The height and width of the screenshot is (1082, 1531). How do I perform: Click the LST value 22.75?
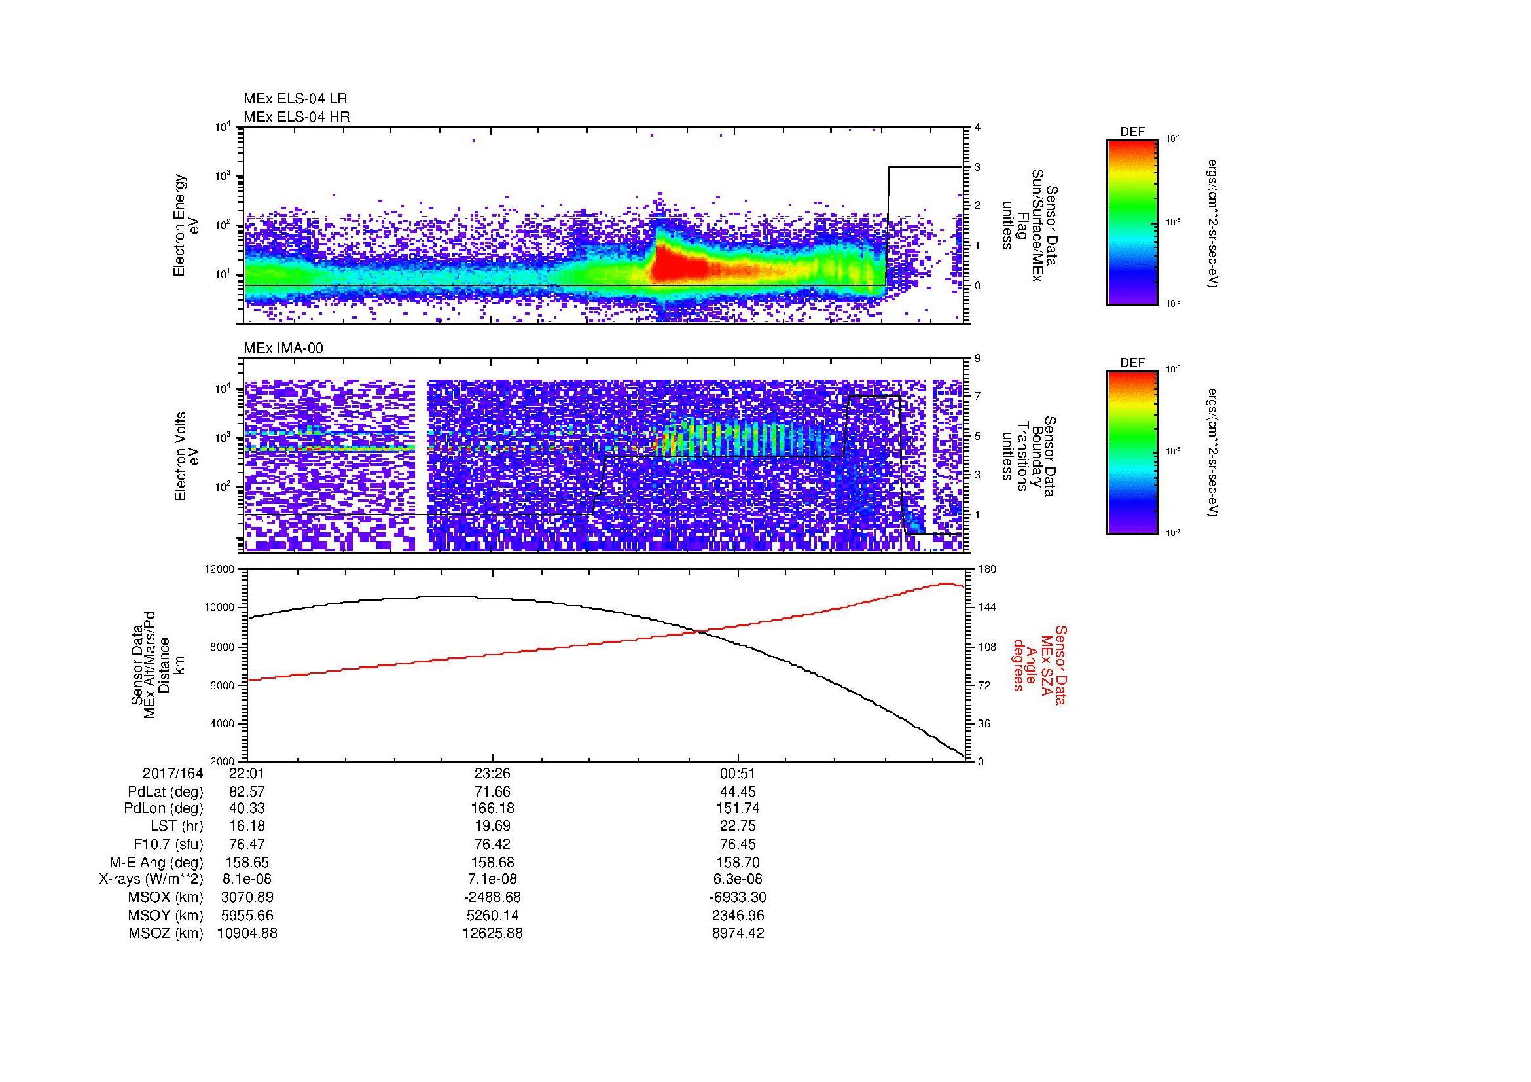coord(738,826)
